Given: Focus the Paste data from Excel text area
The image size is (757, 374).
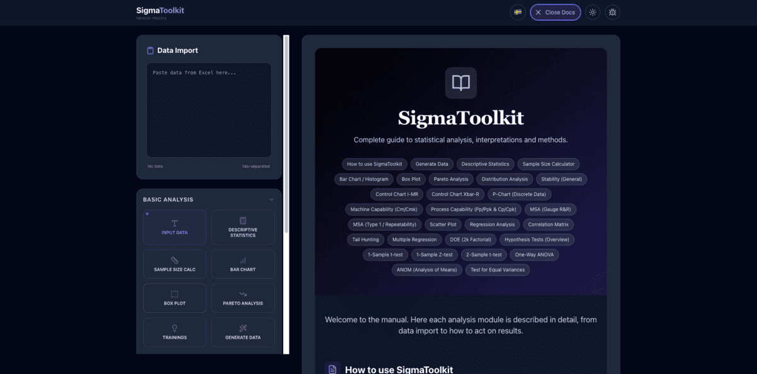Looking at the screenshot, I should [x=209, y=110].
